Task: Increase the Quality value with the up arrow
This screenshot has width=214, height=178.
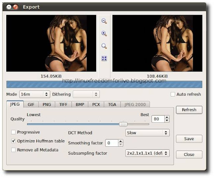Action: coord(167,117)
